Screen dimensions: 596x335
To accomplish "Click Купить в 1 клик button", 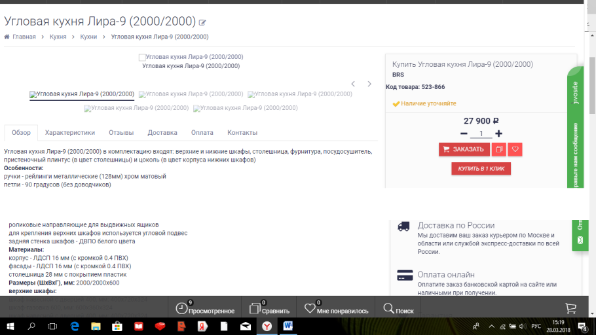I will (481, 169).
